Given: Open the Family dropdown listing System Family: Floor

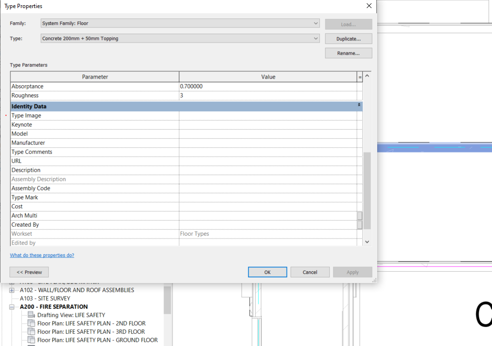Looking at the screenshot, I should [x=315, y=23].
